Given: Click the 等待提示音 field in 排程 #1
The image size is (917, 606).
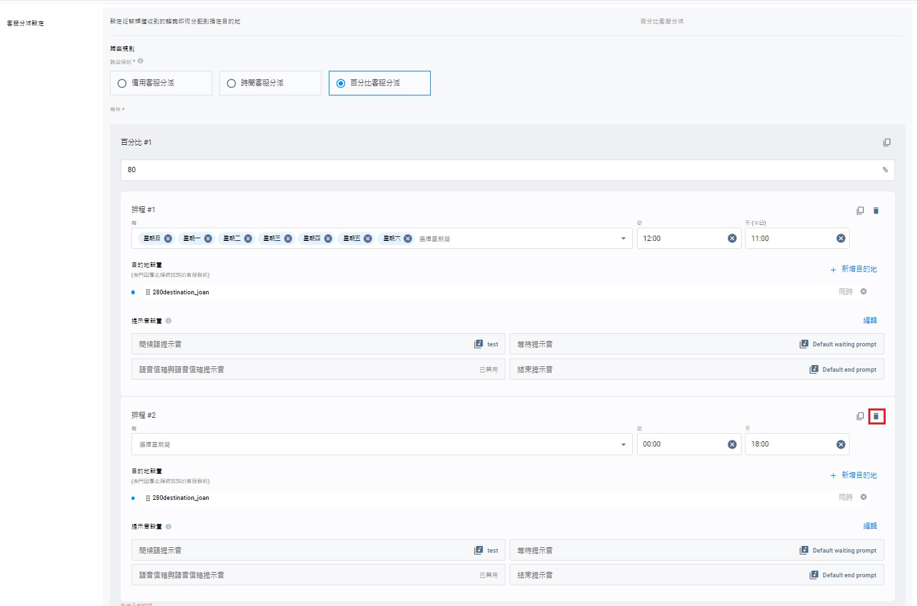Looking at the screenshot, I should 697,344.
